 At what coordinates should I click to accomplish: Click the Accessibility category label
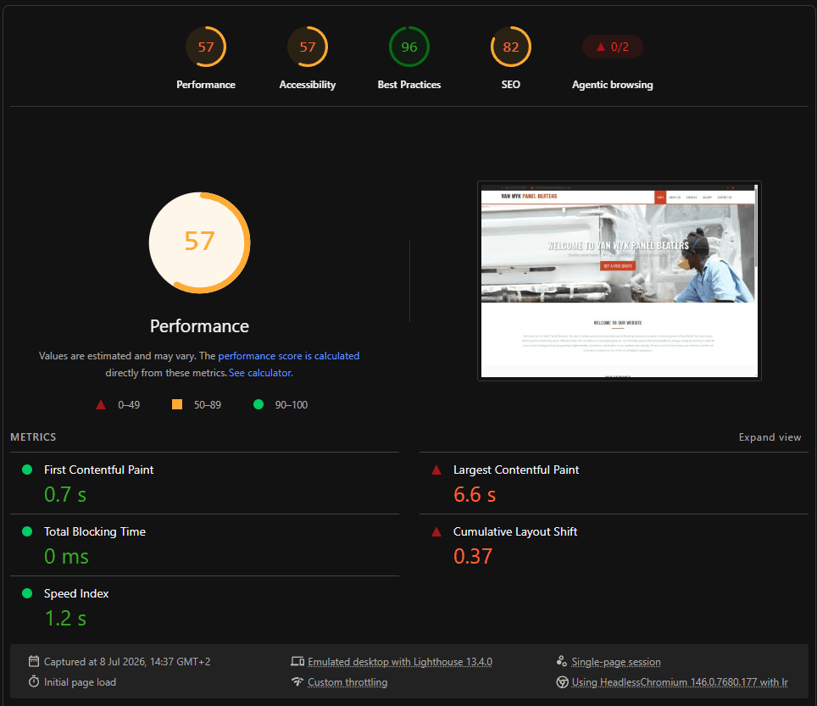(308, 85)
